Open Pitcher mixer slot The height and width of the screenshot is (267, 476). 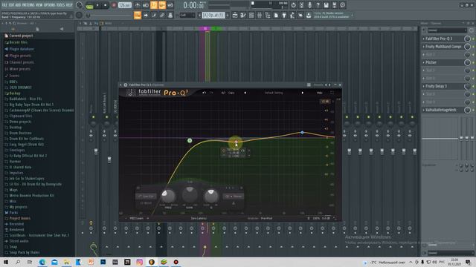click(x=443, y=62)
